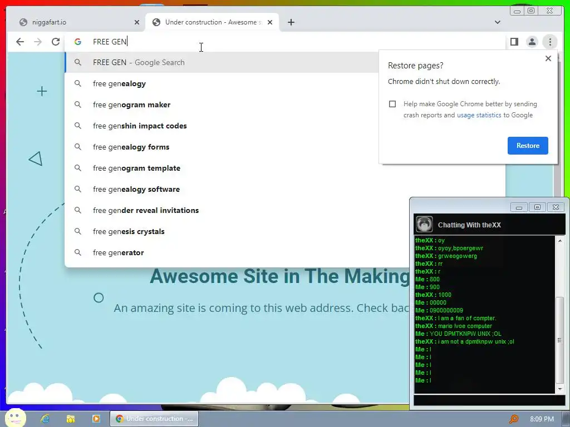The width and height of the screenshot is (570, 427).
Task: Choose the free genogram maker suggestion
Action: tap(222, 105)
